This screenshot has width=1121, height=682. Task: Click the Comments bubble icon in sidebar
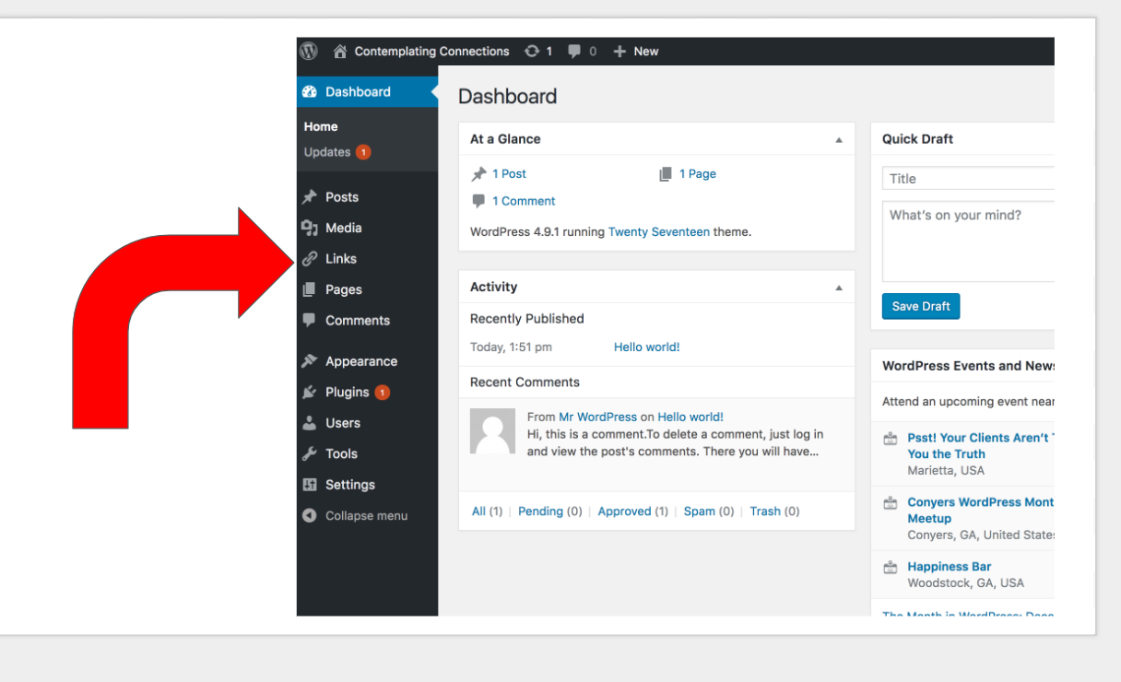[x=310, y=321]
